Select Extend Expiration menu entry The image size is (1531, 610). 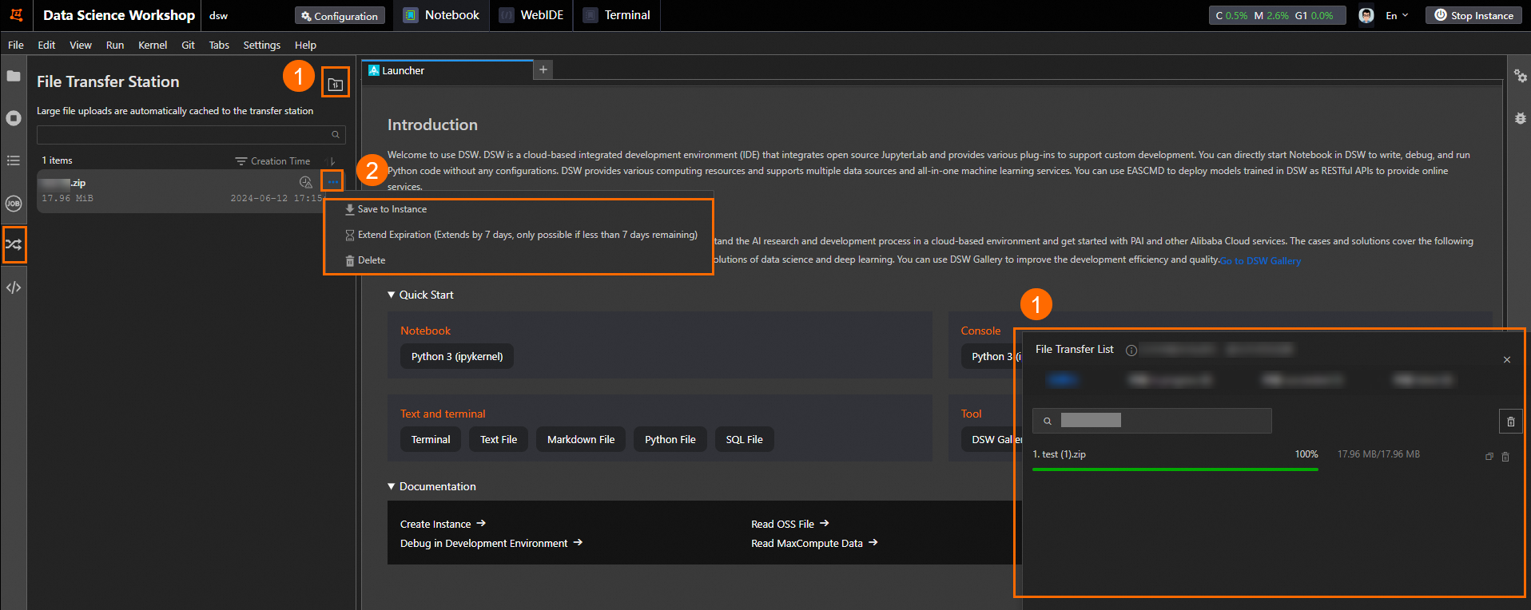pyautogui.click(x=521, y=235)
